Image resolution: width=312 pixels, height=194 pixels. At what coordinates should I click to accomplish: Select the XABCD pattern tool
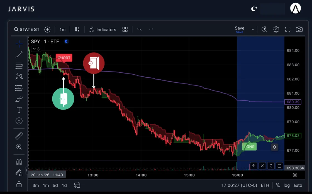[x=19, y=77]
